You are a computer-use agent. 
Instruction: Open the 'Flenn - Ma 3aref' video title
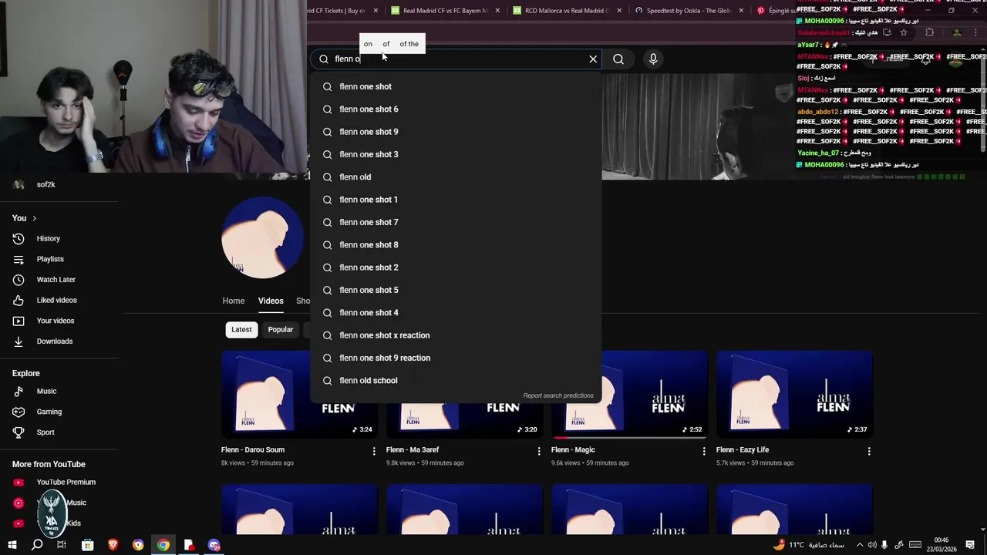(413, 450)
